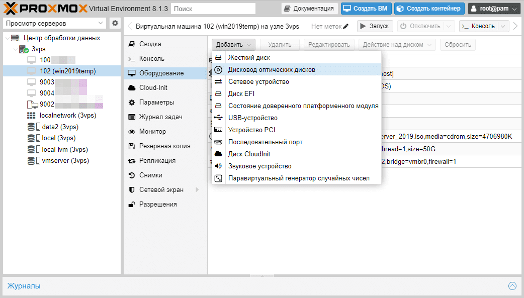Switch to the Cloud-Init tab
Viewport: 524px width, 298px height.
[166, 88]
